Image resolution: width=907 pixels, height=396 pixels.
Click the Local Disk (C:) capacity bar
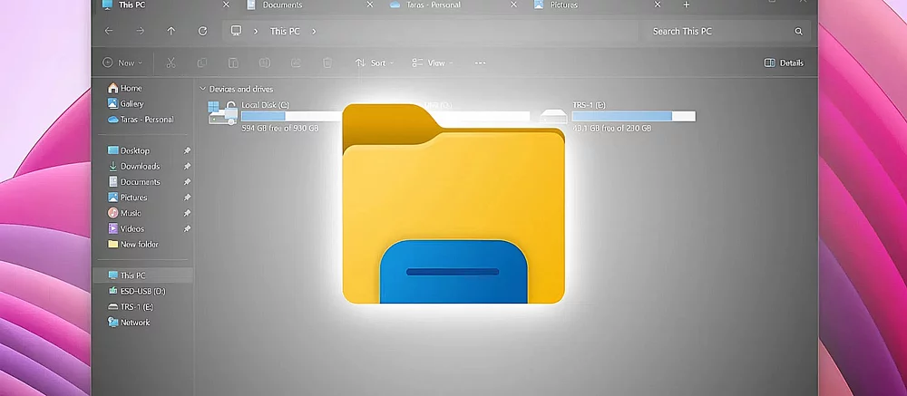click(292, 116)
